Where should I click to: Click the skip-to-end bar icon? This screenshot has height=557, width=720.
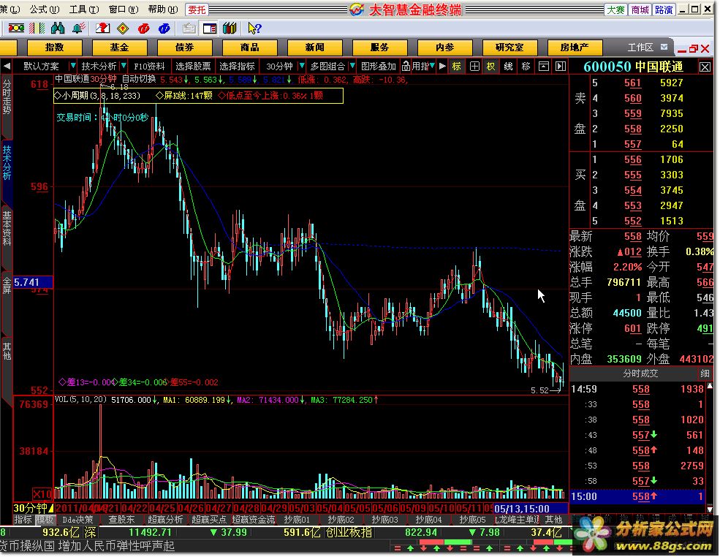coord(561,67)
